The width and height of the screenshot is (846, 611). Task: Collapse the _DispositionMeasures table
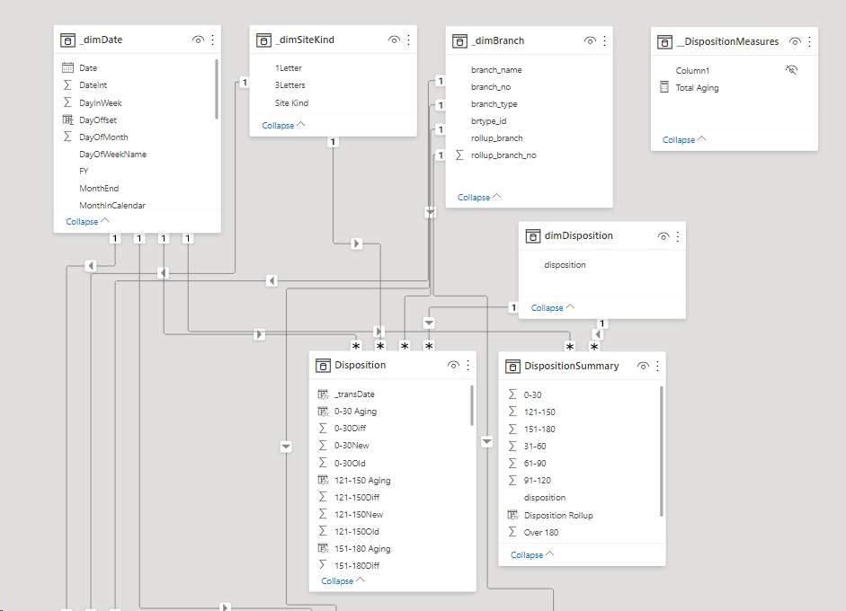coord(683,139)
